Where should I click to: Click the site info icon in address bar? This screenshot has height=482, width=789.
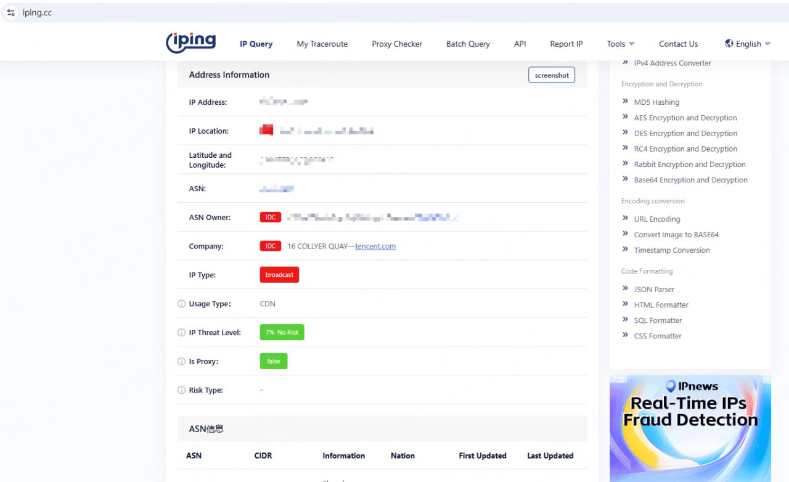click(11, 12)
